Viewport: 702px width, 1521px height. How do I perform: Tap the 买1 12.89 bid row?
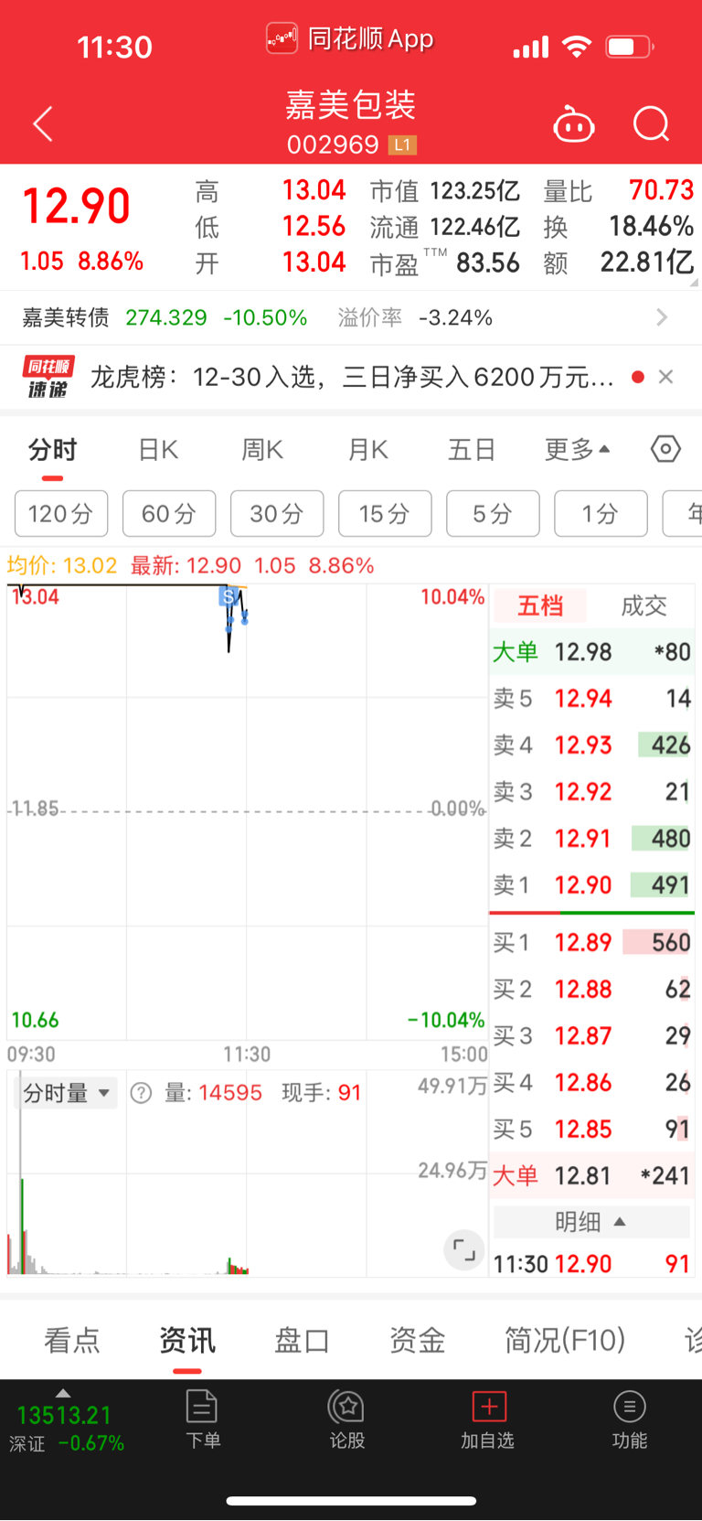point(591,943)
